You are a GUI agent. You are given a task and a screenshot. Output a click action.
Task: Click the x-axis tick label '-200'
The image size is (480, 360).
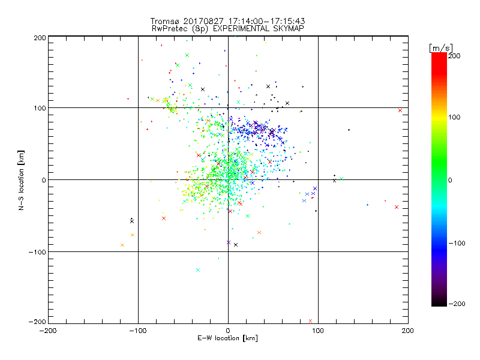(48, 331)
